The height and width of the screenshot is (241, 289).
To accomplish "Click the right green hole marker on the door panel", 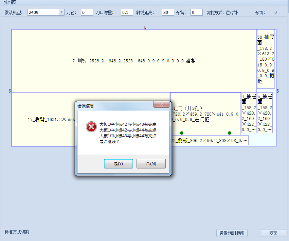I will click(229, 133).
